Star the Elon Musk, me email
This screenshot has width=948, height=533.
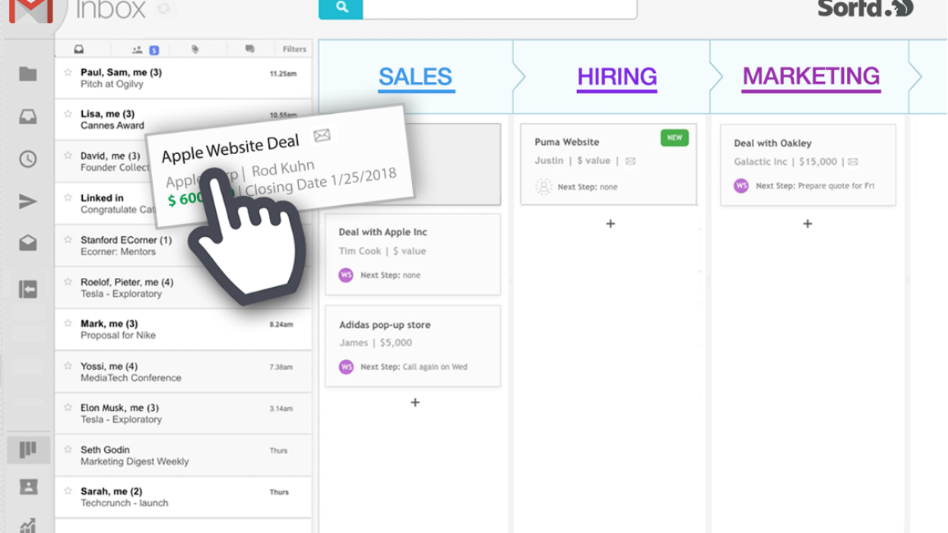68,408
